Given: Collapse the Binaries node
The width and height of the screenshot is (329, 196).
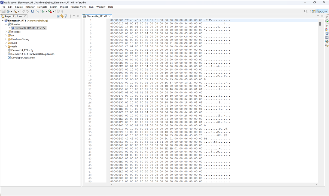Looking at the screenshot, I should (x=6, y=24).
